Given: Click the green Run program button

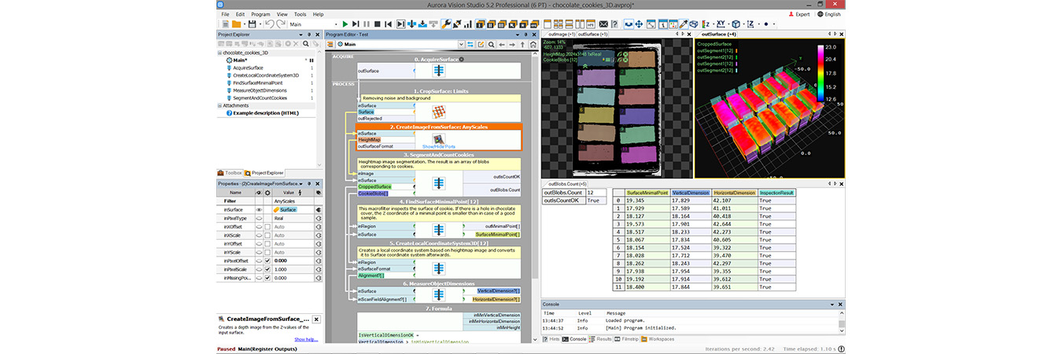Looking at the screenshot, I should click(x=345, y=24).
